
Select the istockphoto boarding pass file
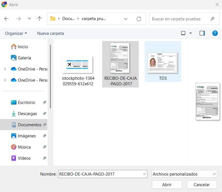click(x=78, y=68)
